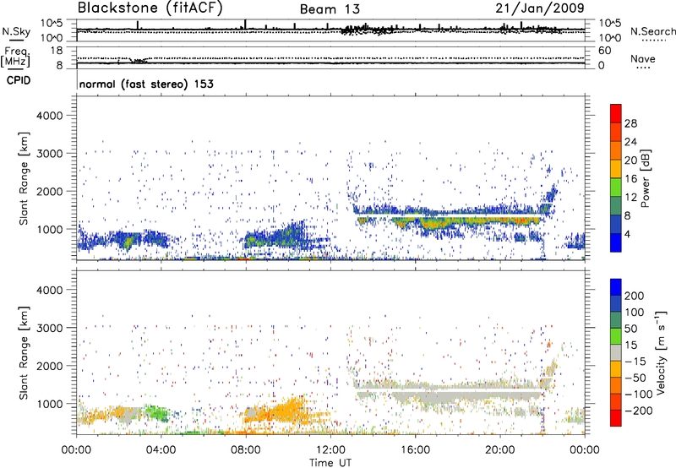Click the 'Freq. [MHz]' axis label
The height and width of the screenshot is (468, 676).
point(15,57)
